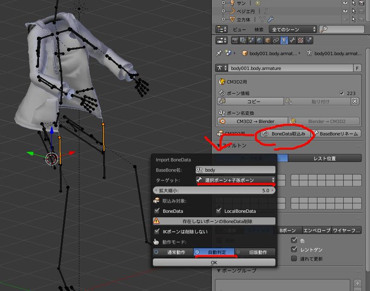Image resolution: width=370 pixels, height=291 pixels.
Task: Click the pin icon in properties breadcrumb
Action: click(219, 53)
